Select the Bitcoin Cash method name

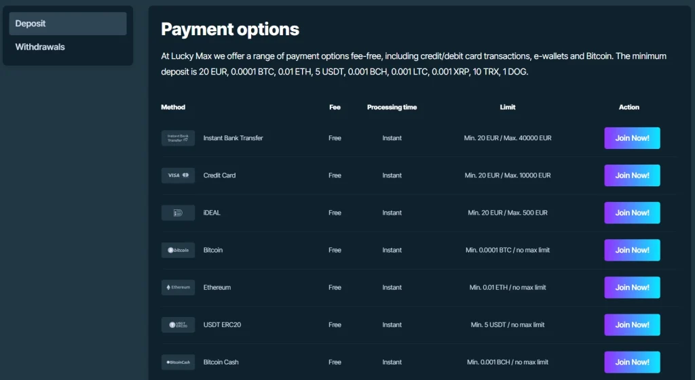tap(221, 362)
